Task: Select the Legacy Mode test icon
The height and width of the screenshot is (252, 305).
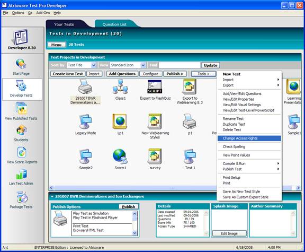Action: coord(85,121)
